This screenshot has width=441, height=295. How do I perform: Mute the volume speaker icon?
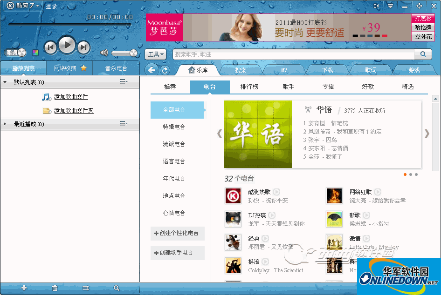pyautogui.click(x=104, y=53)
